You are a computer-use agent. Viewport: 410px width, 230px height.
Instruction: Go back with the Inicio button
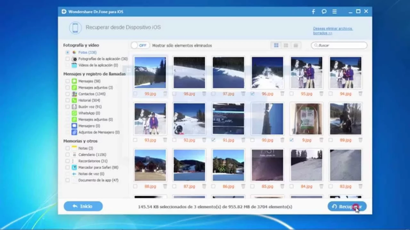click(x=83, y=206)
